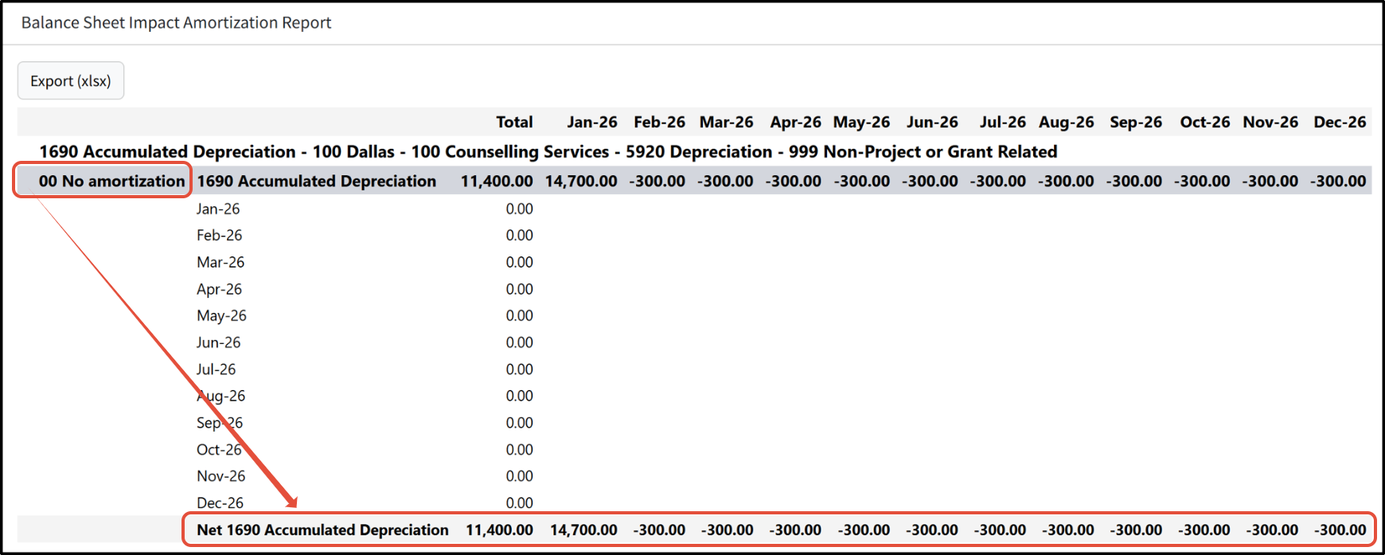This screenshot has height=555, width=1385.
Task: Click the Dec-26 row label in the list
Action: (x=220, y=502)
